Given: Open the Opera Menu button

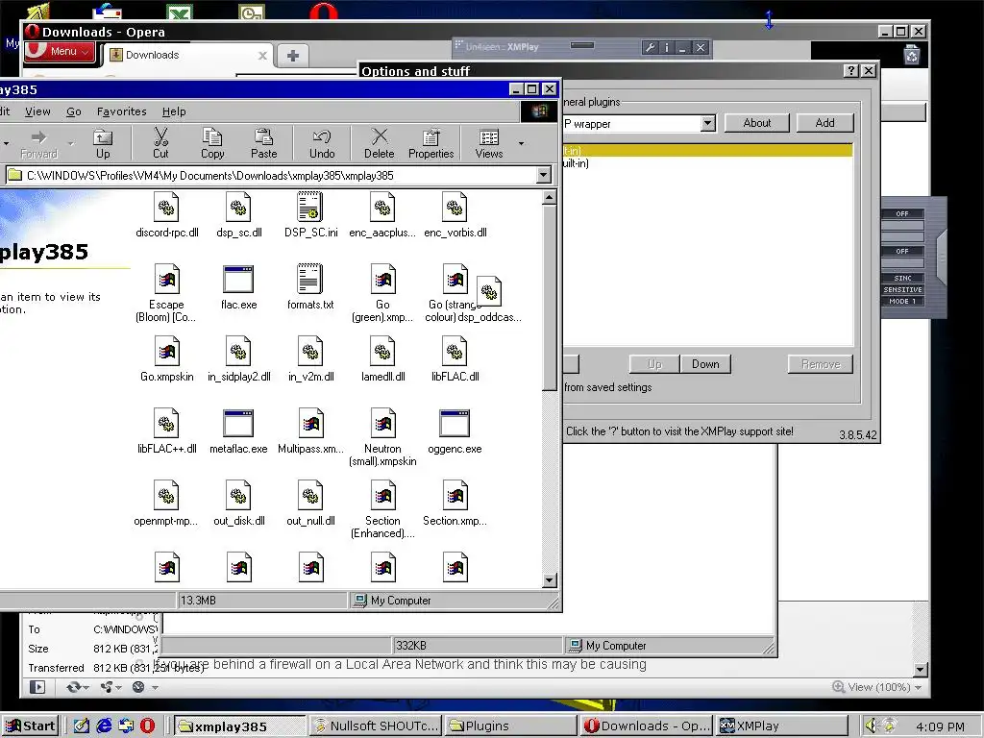Looking at the screenshot, I should point(61,51).
